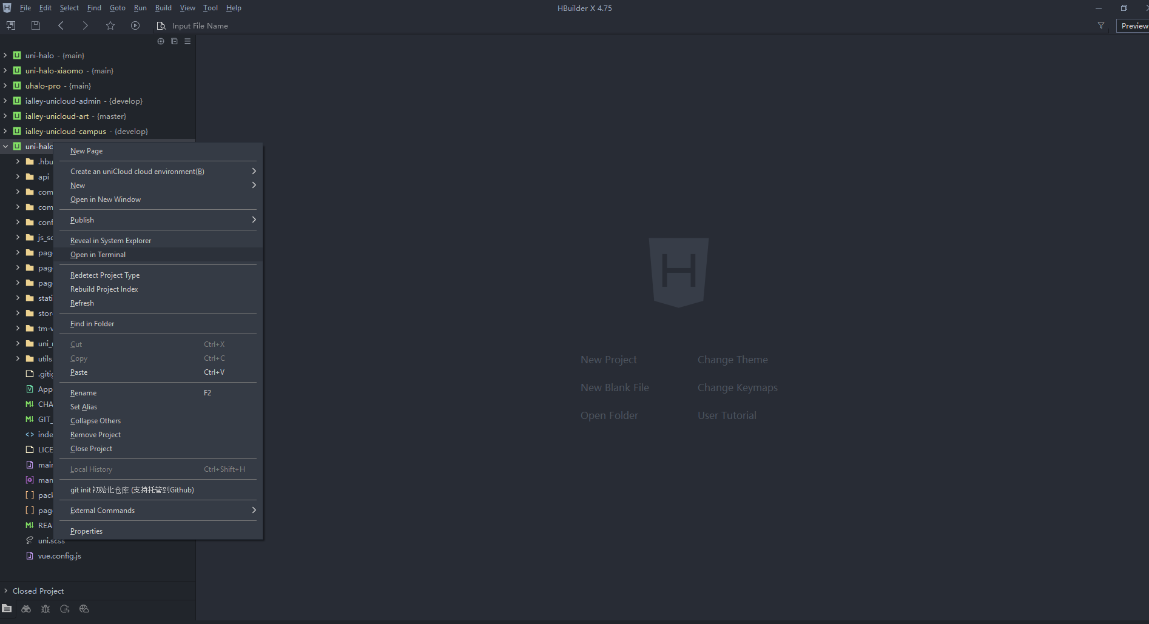Click the User Tutorial link

pos(727,415)
